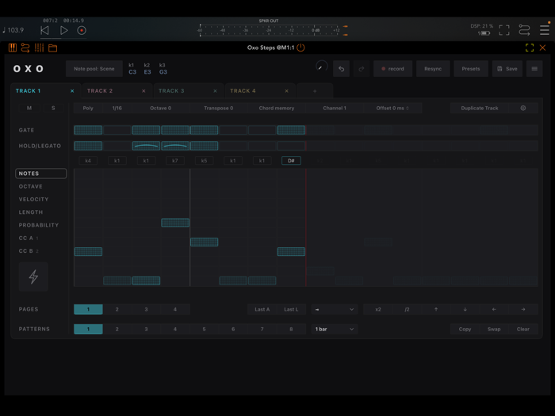Image resolution: width=555 pixels, height=416 pixels.
Task: Open the Note pool: Scene selector
Action: click(94, 69)
